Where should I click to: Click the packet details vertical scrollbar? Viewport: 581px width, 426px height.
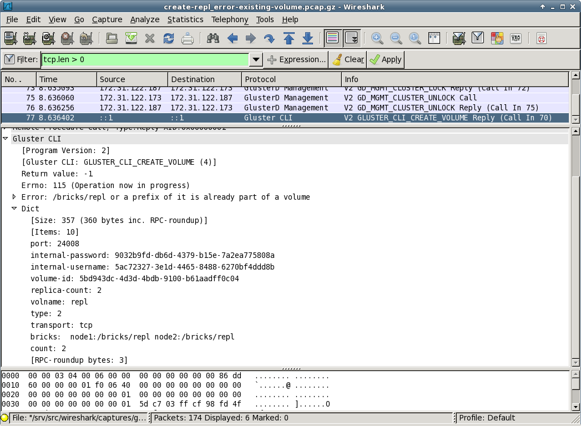pyautogui.click(x=575, y=247)
